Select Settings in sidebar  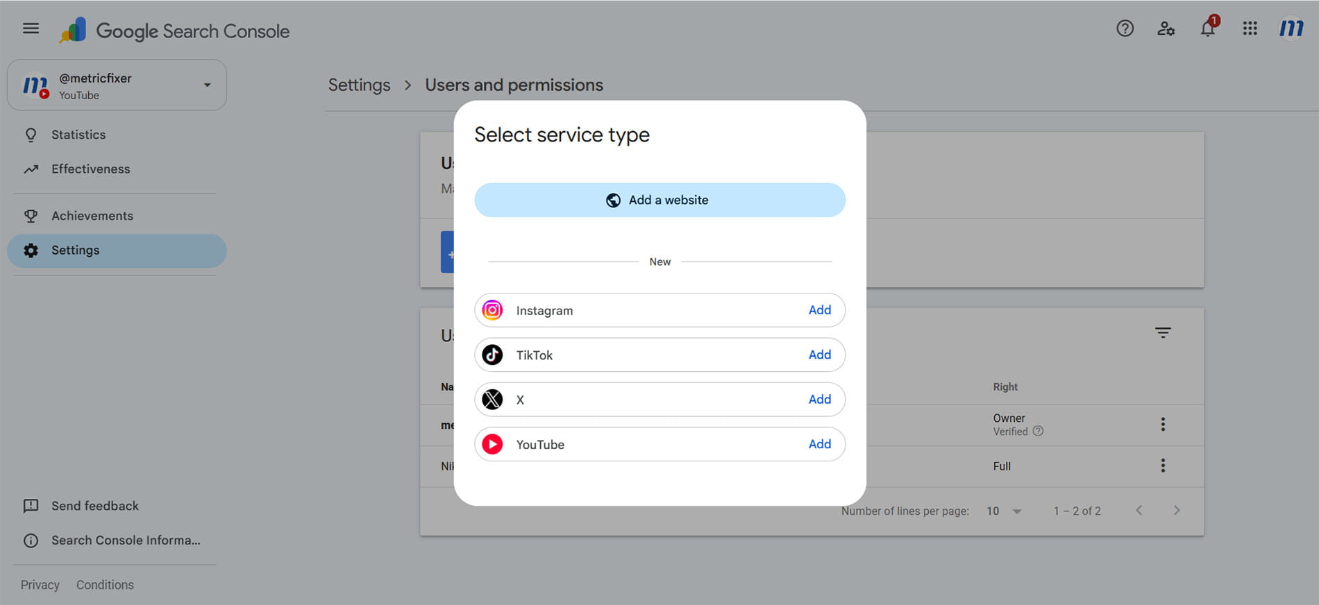pos(117,250)
